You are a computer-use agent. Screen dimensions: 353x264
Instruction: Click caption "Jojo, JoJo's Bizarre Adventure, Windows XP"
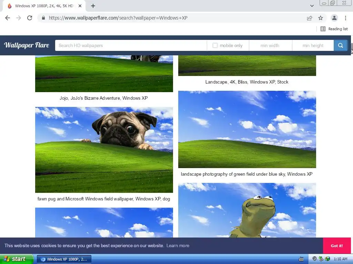pos(103,98)
